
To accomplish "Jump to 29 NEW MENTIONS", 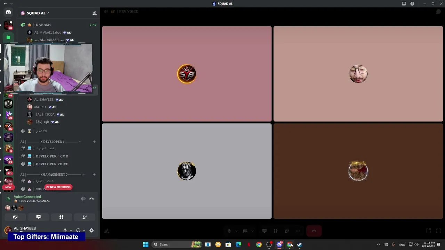I will pyautogui.click(x=58, y=187).
